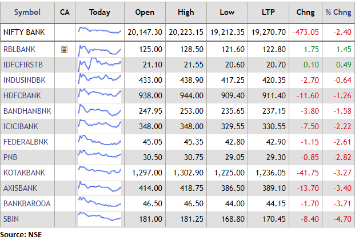Open the RBLBANK symbol link

pyautogui.click(x=20, y=50)
